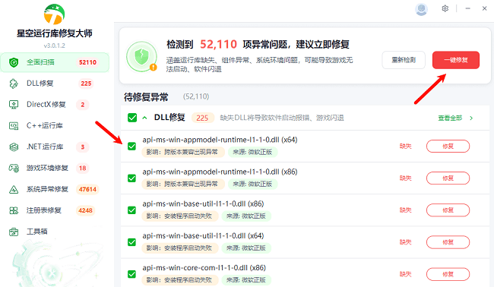
Task: Open 系统异常修复 sidebar item
Action: click(x=55, y=190)
